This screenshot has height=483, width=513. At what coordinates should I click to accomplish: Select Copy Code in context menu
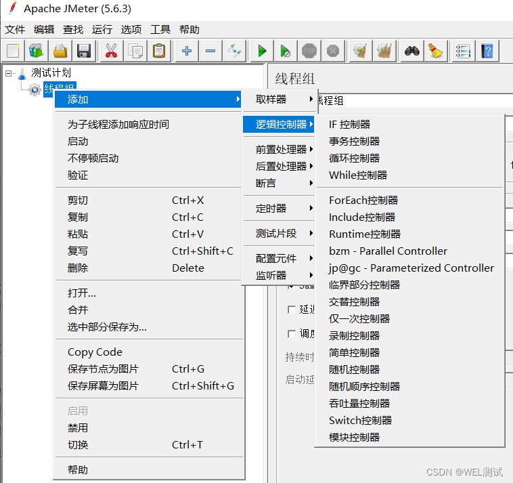pyautogui.click(x=148, y=352)
